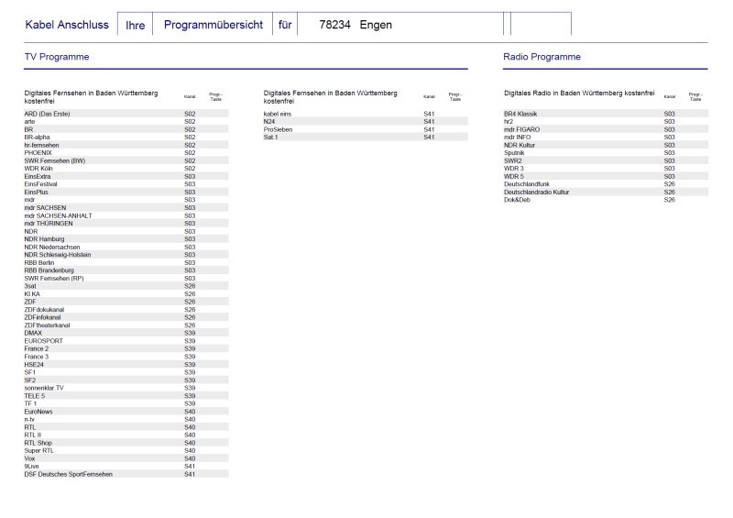
Task: Click the 'RBB Berlin' row
Action: [x=126, y=262]
